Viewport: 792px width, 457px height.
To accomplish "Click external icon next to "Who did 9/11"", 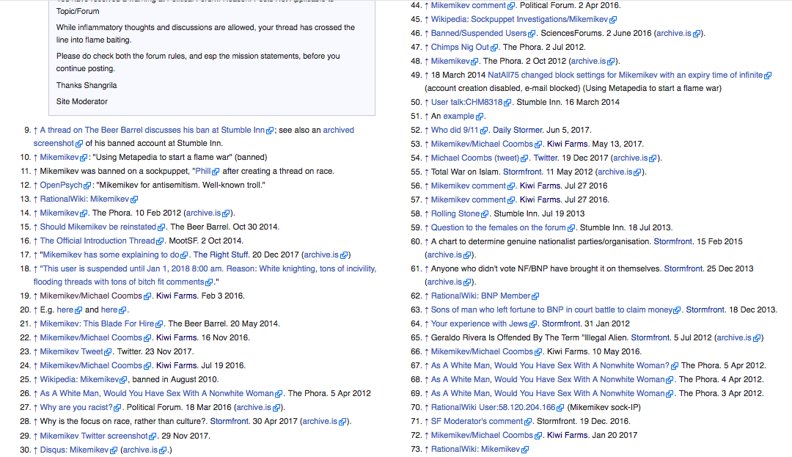I will pos(484,131).
